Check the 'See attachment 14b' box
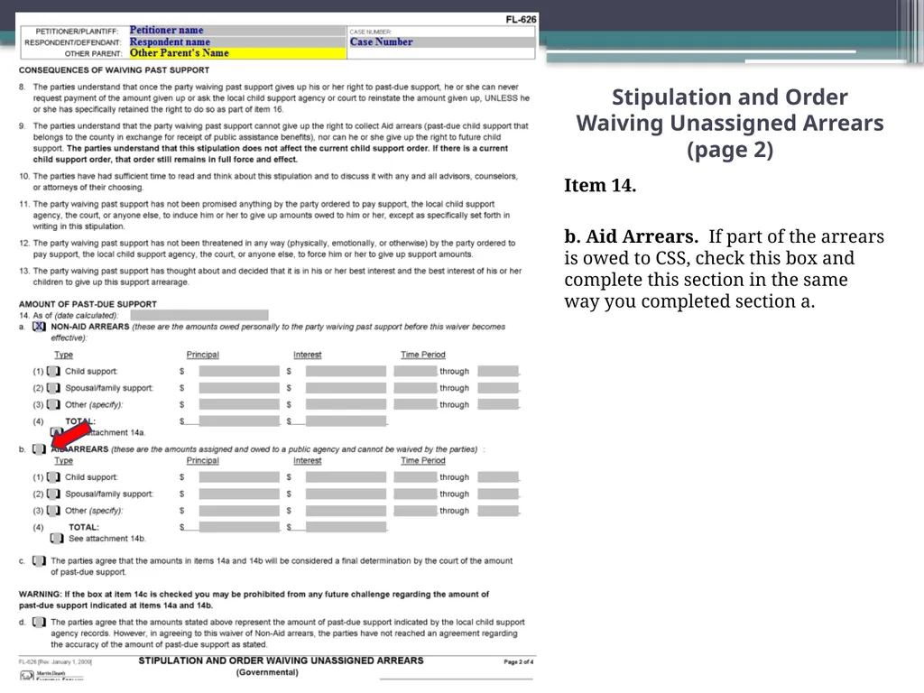 coord(57,539)
